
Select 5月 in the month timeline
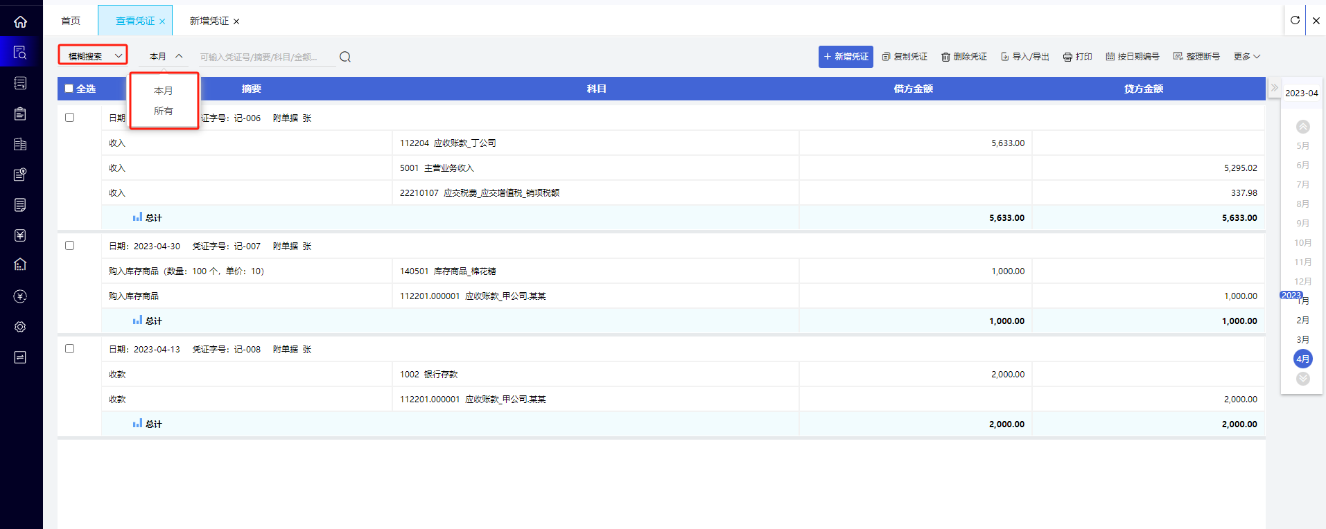(1303, 145)
